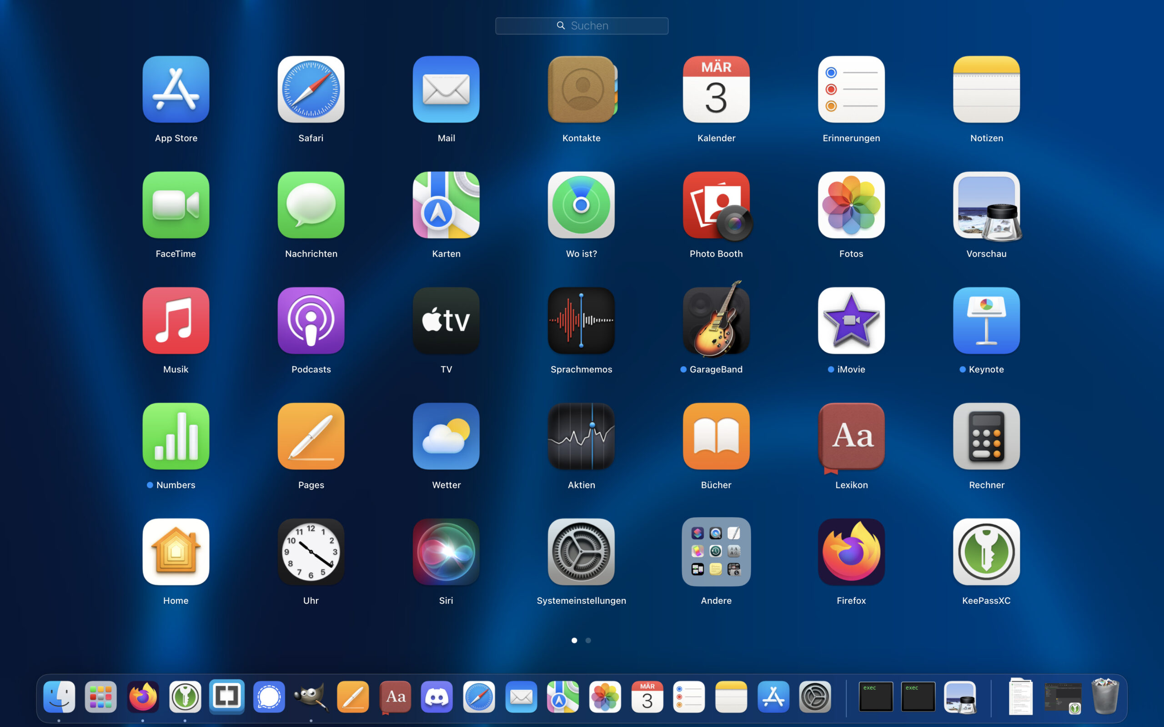
Task: Open KeePassXC in the Launchpad grid
Action: 987,552
